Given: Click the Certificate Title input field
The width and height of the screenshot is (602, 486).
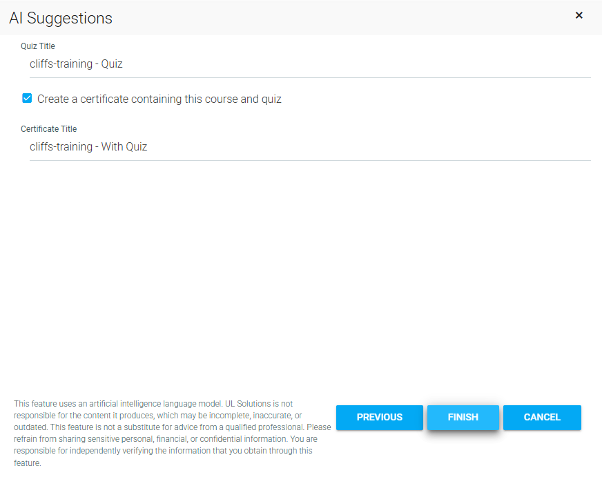Looking at the screenshot, I should coord(311,147).
